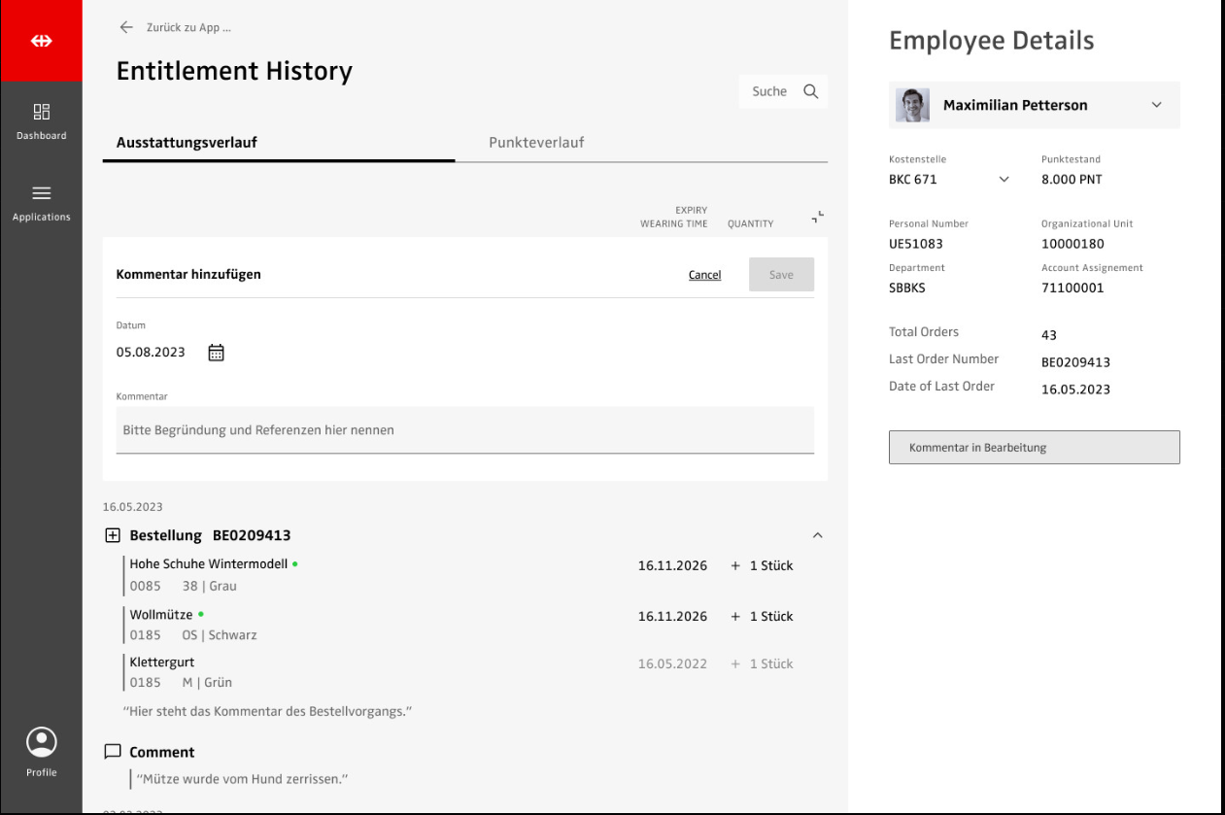Click the Cancel link

point(704,275)
